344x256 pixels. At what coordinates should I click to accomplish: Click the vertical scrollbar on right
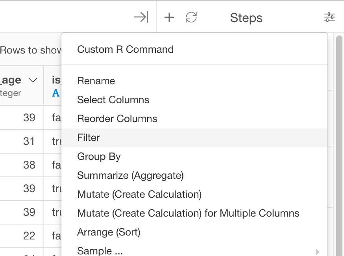pyautogui.click(x=339, y=145)
